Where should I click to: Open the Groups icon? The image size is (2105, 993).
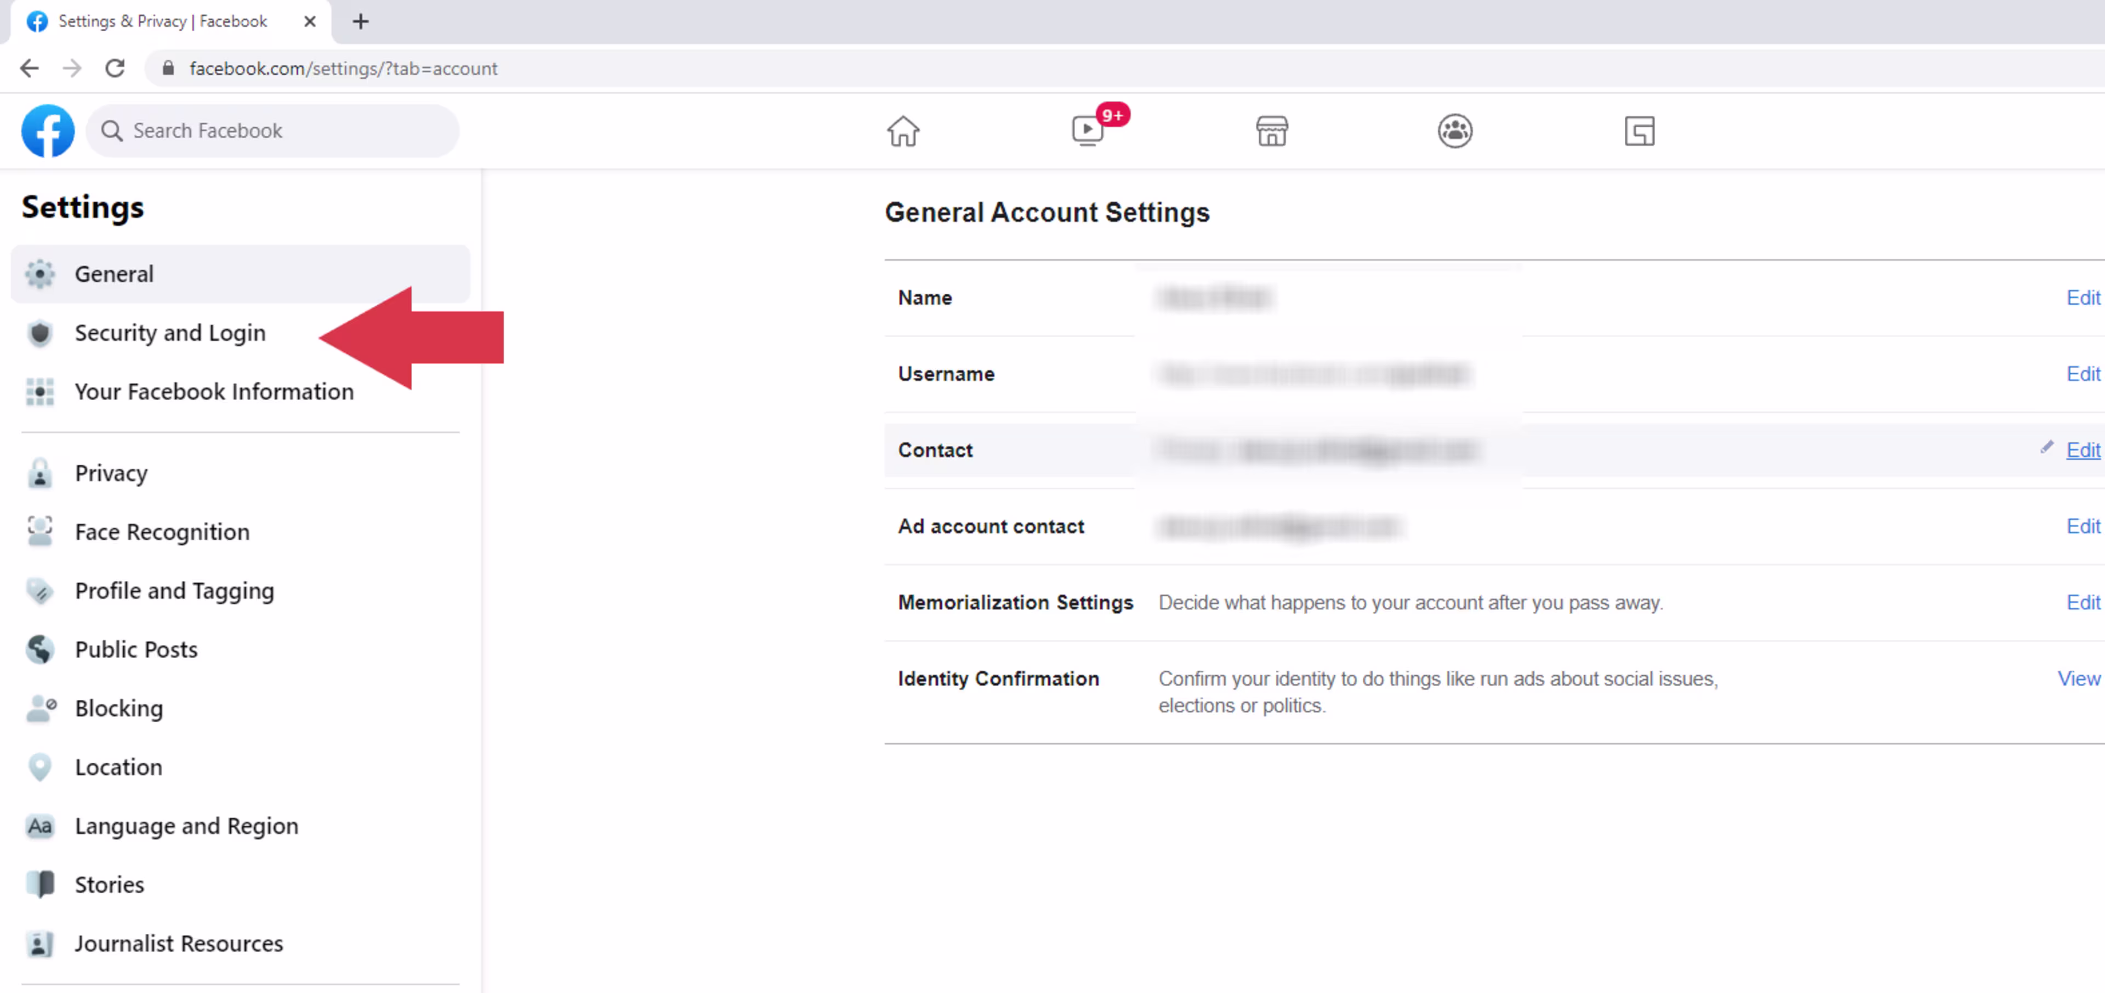point(1455,130)
